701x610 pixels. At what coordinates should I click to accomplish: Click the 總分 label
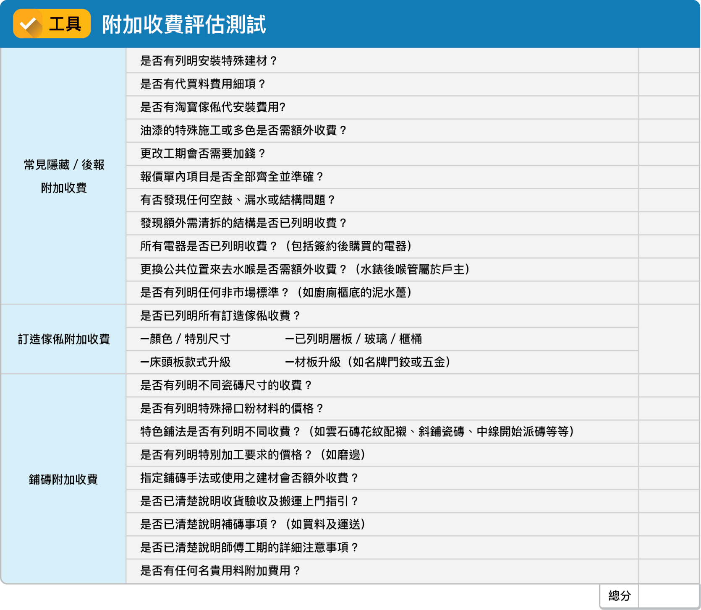pyautogui.click(x=620, y=596)
